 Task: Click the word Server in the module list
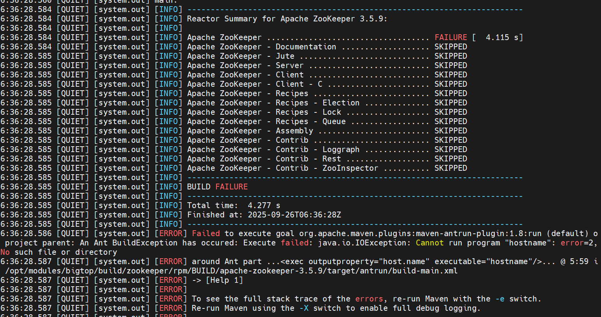tap(289, 65)
